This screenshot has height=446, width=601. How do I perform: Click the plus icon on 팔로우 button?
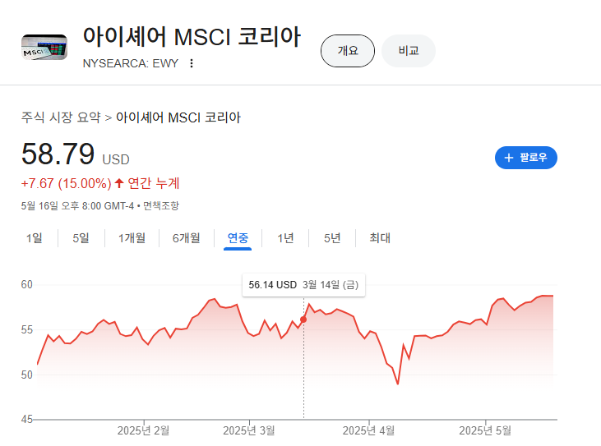point(509,158)
